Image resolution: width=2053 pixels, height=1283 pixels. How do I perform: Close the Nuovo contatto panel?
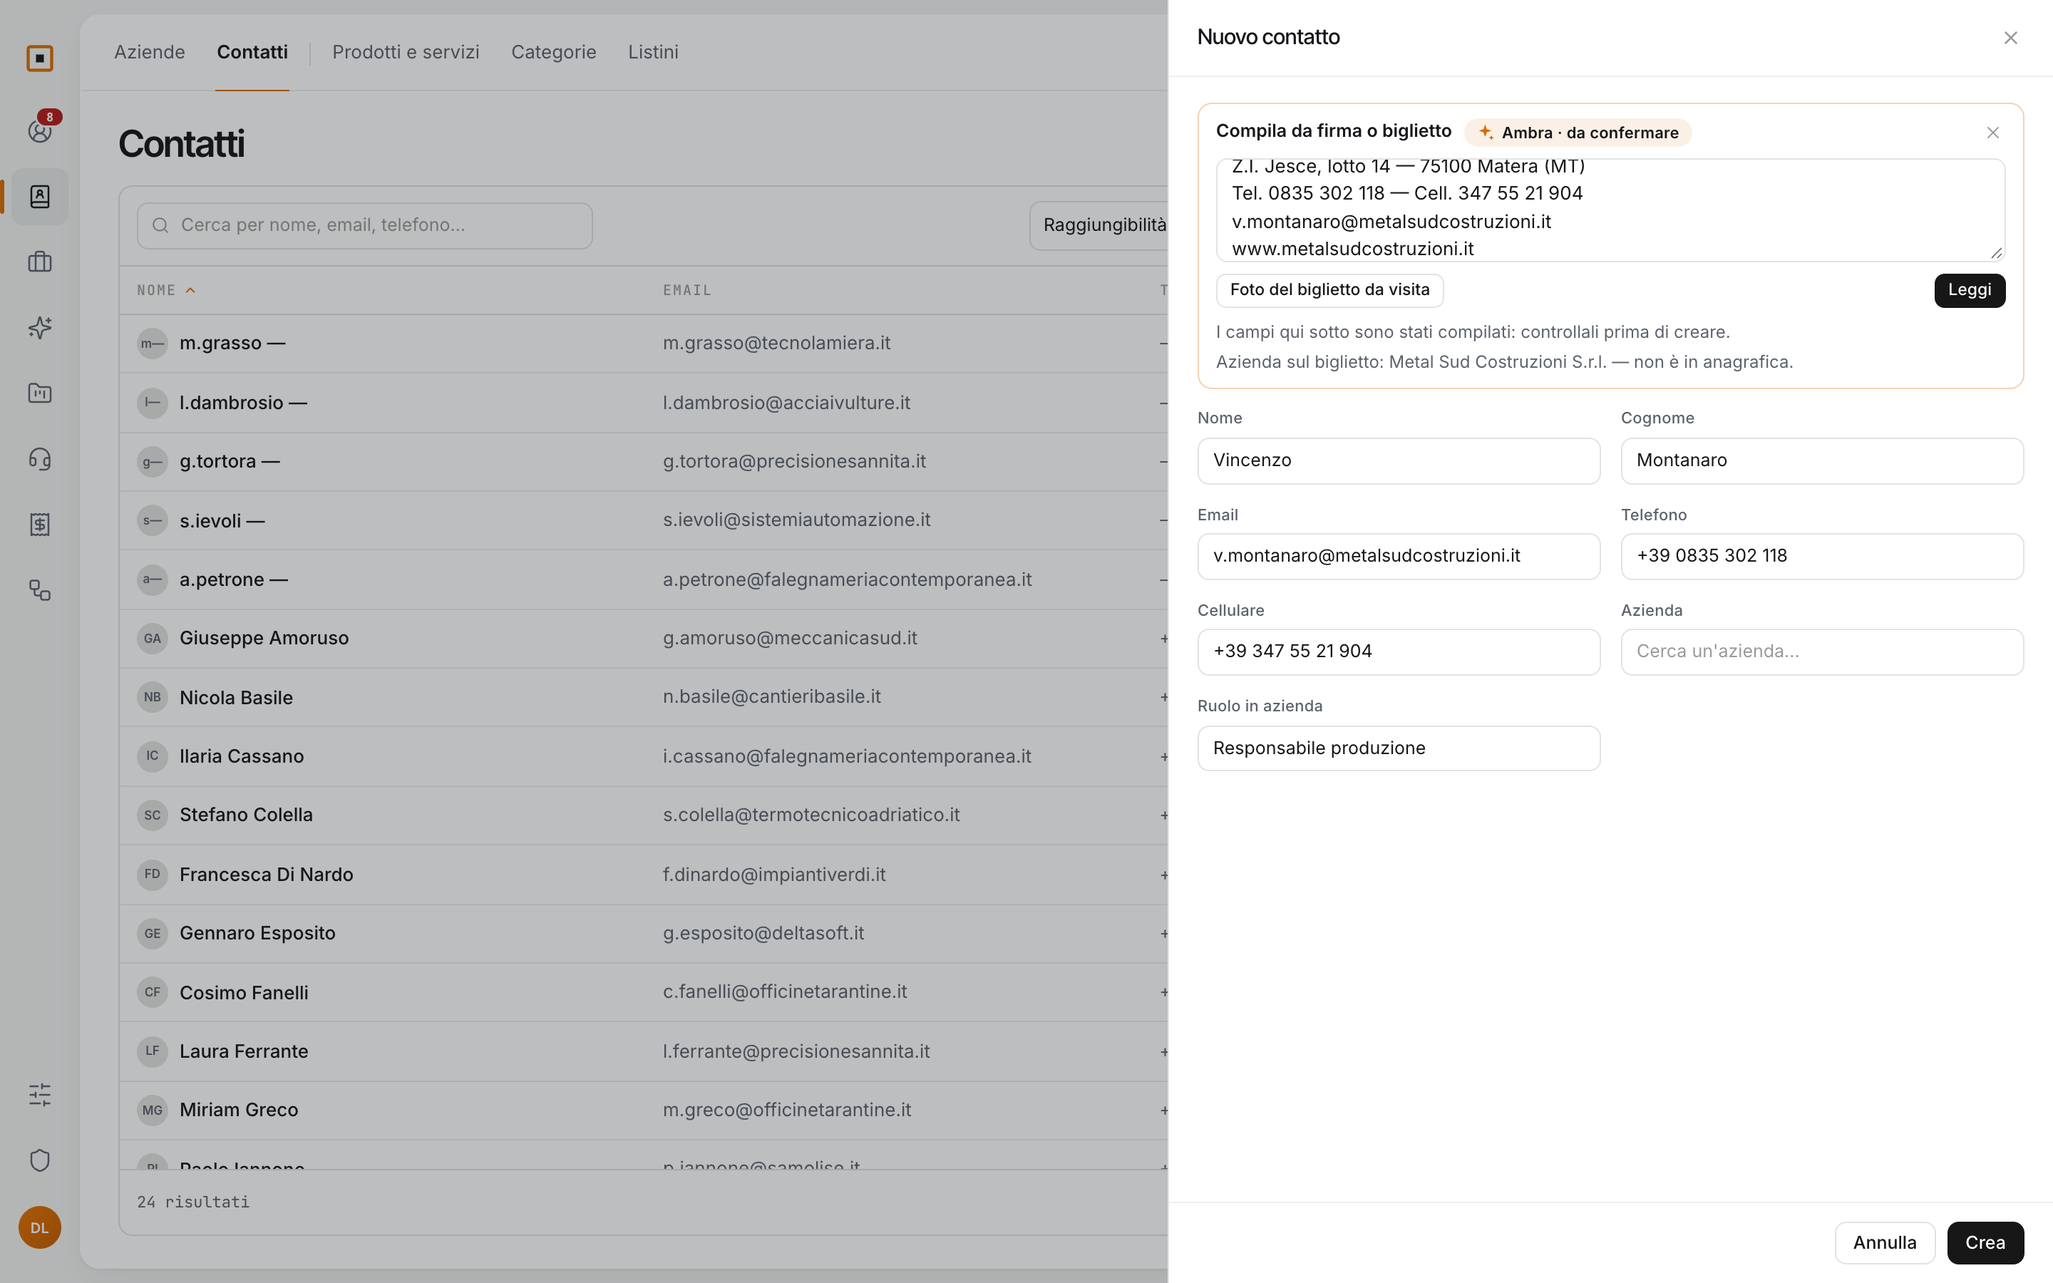(x=2010, y=37)
